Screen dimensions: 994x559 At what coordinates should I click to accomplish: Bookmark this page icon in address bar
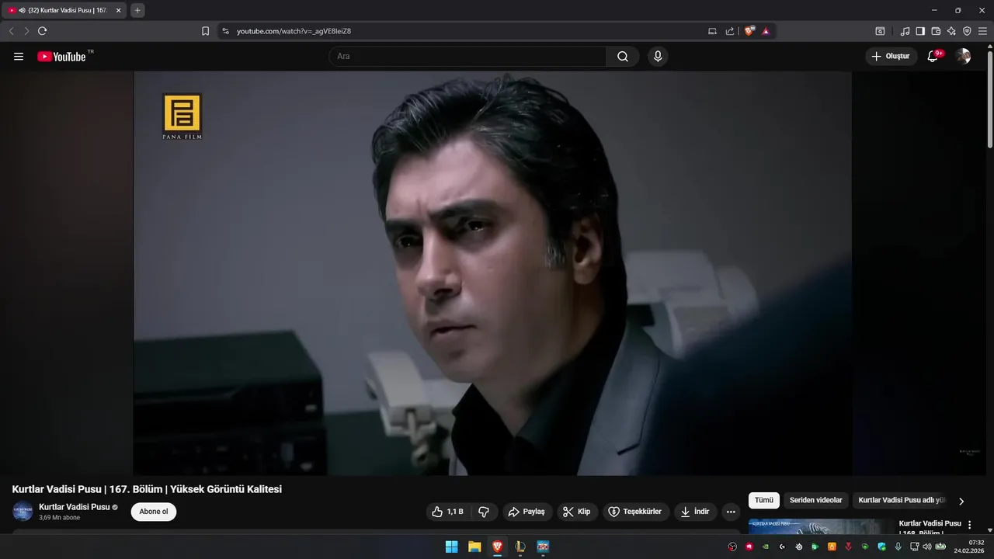(205, 31)
